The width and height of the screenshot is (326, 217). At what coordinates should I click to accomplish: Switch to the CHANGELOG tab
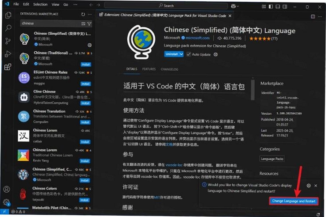169,69
